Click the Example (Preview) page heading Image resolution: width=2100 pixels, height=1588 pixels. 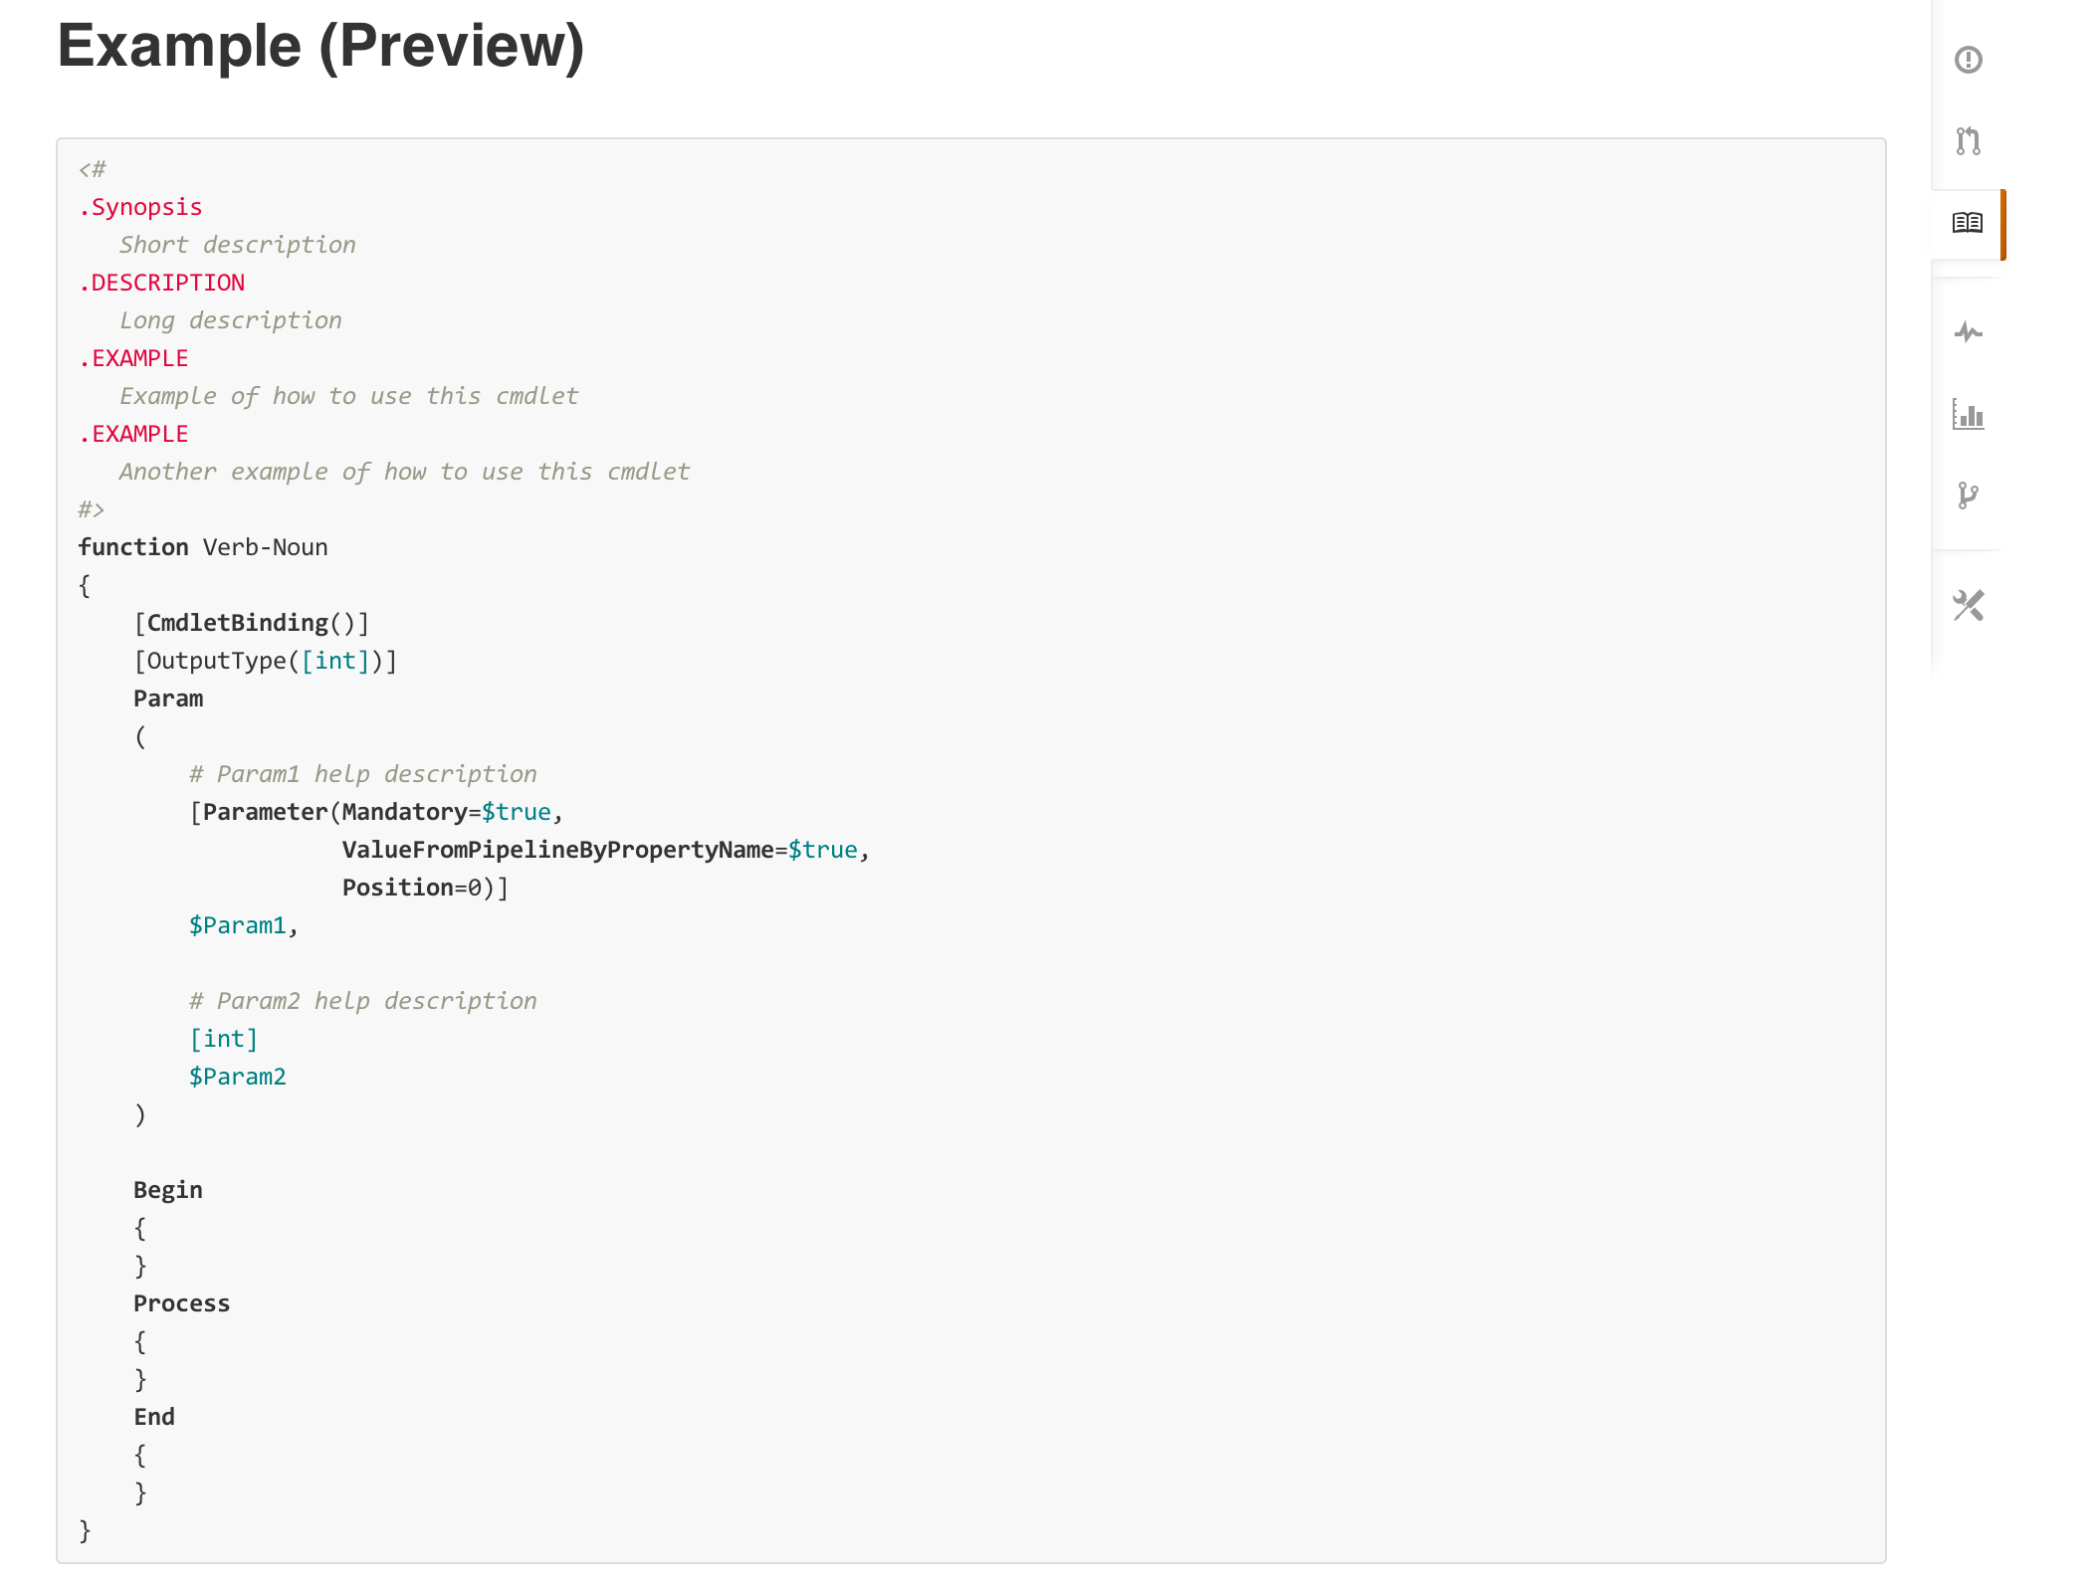coord(320,45)
